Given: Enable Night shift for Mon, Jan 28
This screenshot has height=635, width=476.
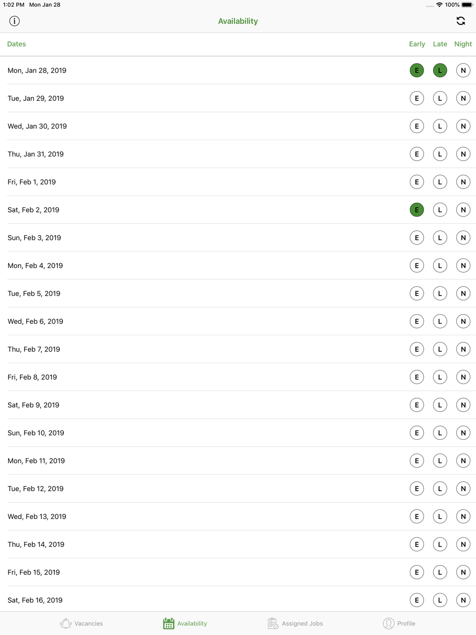Looking at the screenshot, I should tap(463, 70).
